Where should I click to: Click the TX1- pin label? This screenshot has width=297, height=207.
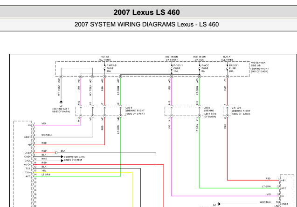(x=28, y=168)
